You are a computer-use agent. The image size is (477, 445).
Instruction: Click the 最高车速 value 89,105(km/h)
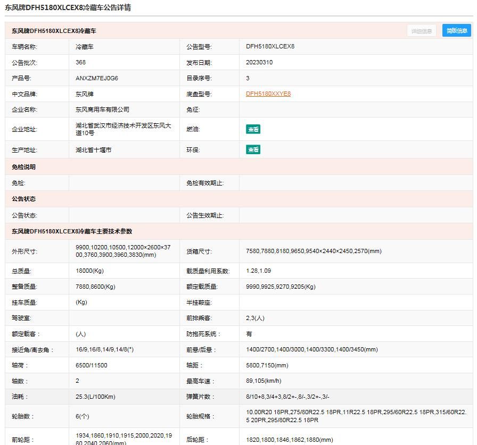tap(264, 381)
